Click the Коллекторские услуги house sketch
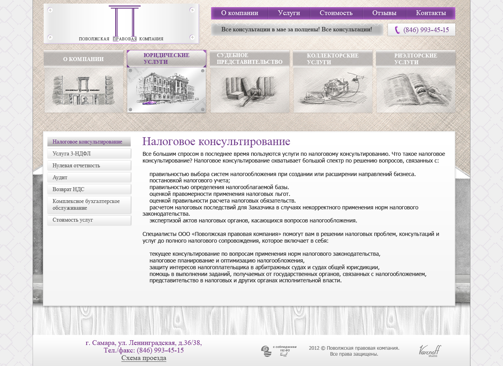Image resolution: width=503 pixels, height=366 pixels. (x=333, y=90)
